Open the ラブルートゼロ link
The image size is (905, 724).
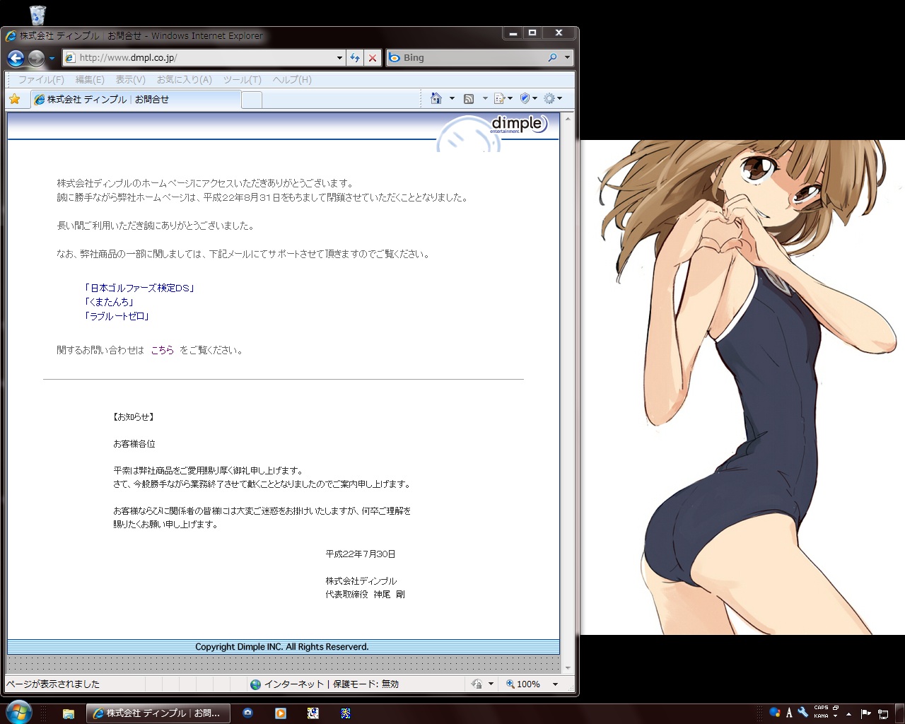pos(117,316)
